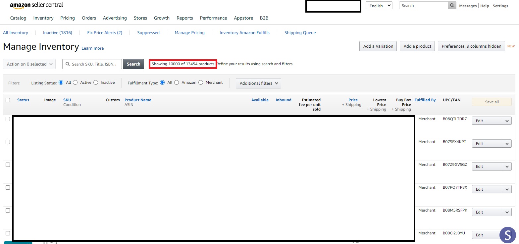This screenshot has height=244, width=519.
Task: Tick the checkbox for row B08QTLTDR7
Action: [x=8, y=119]
